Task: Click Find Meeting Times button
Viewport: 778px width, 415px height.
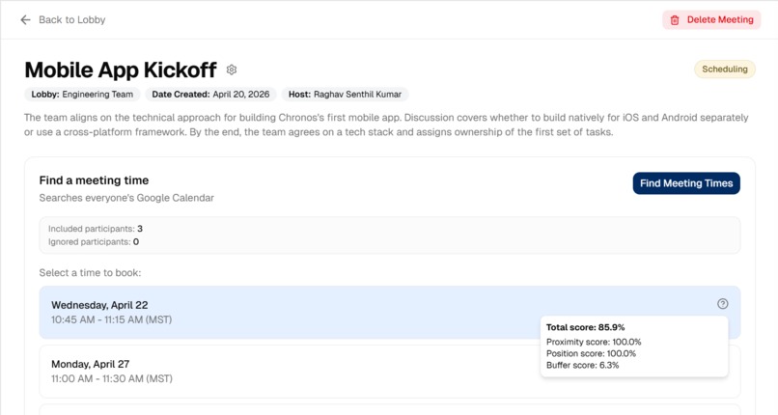Action: (x=686, y=183)
